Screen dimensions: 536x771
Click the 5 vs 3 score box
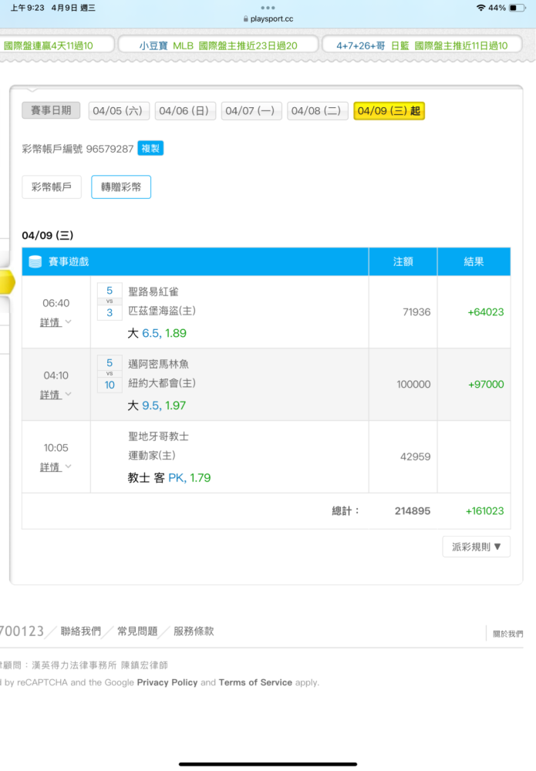tap(110, 301)
